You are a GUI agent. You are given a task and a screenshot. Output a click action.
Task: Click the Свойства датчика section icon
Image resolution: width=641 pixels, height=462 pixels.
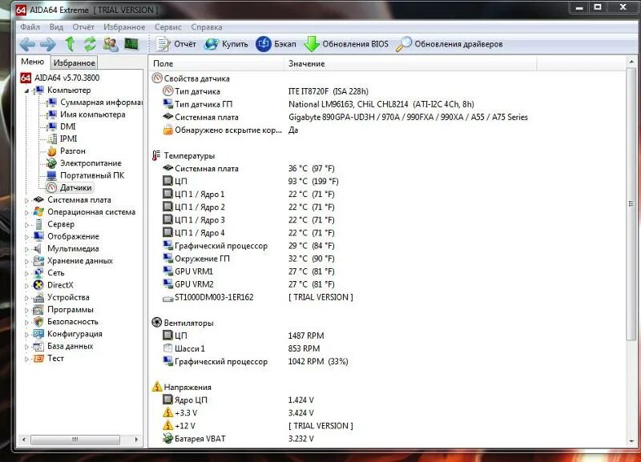[157, 78]
